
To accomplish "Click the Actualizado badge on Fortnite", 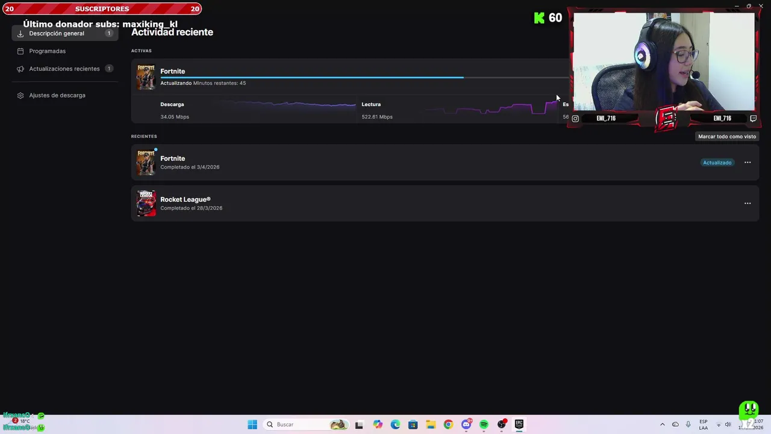I will click(x=717, y=163).
